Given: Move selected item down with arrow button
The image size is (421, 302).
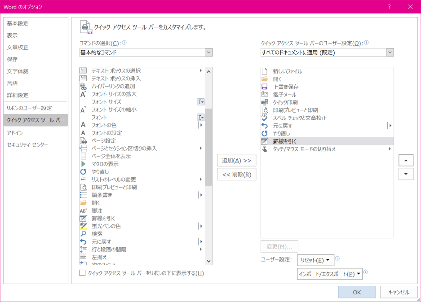Looking at the screenshot, I should tap(406, 174).
